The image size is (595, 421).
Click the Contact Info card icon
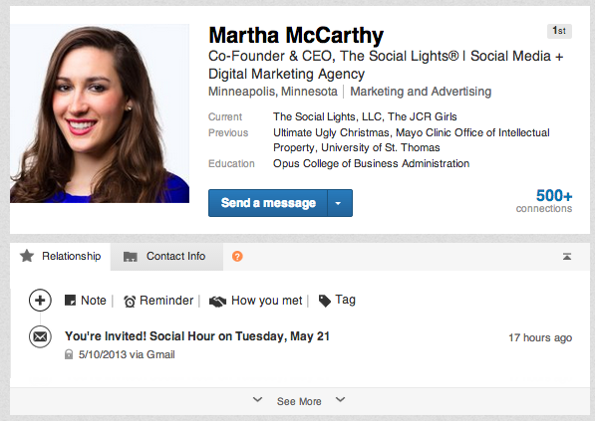(131, 257)
